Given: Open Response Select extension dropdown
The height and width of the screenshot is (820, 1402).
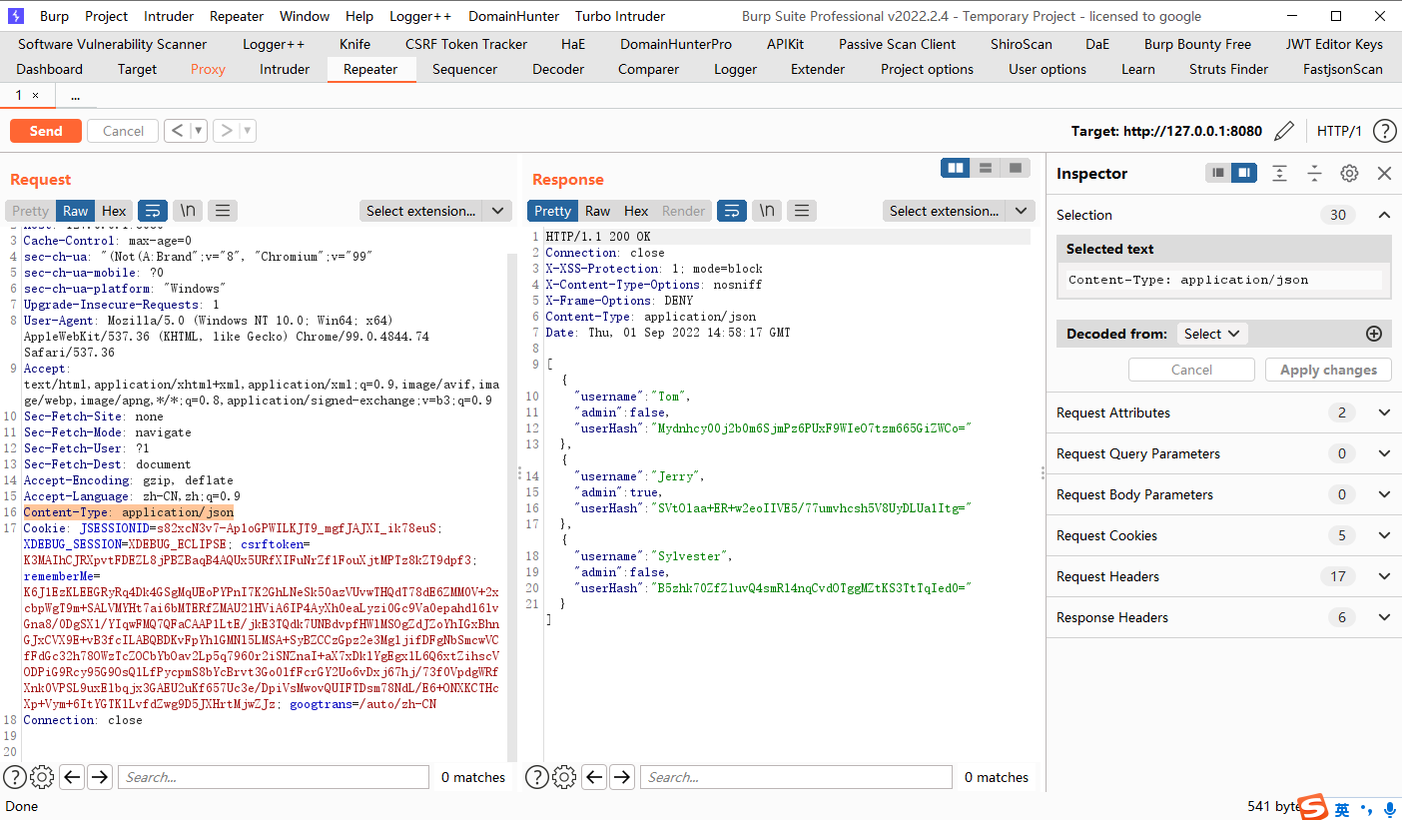Looking at the screenshot, I should pyautogui.click(x=959, y=211).
